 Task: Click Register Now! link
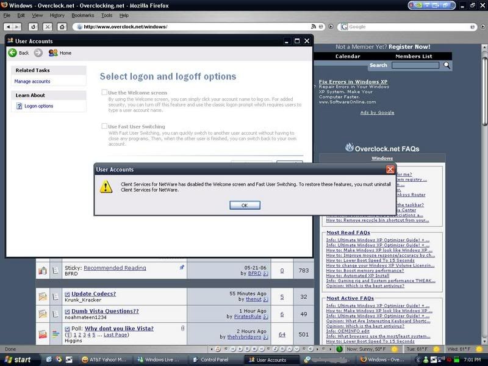tap(409, 47)
